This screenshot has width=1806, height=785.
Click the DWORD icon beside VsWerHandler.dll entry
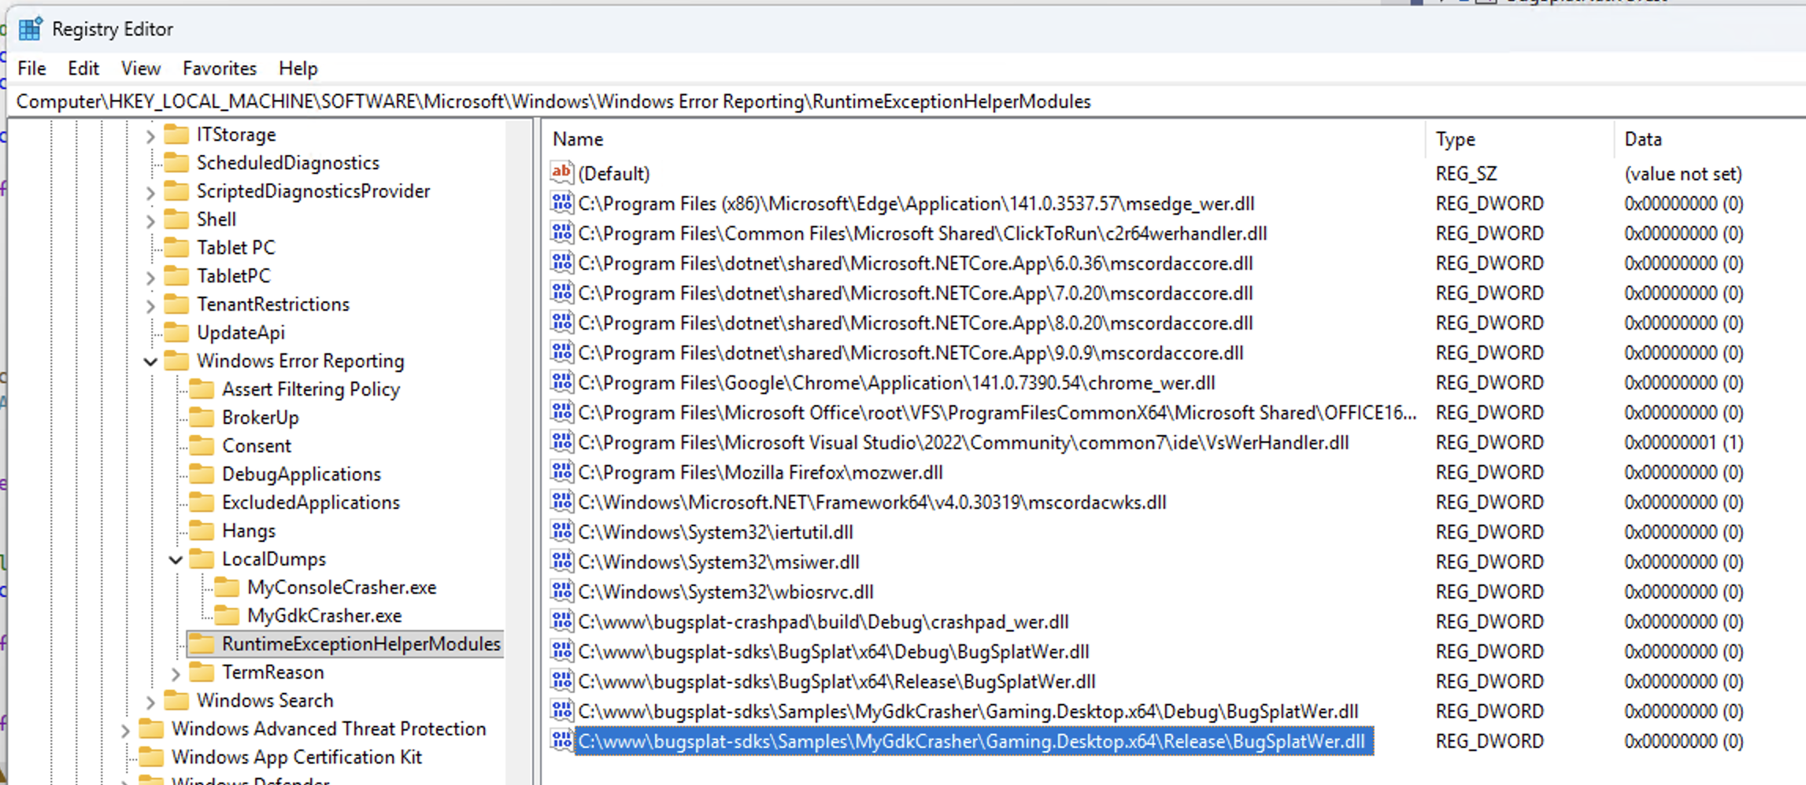[x=561, y=442]
